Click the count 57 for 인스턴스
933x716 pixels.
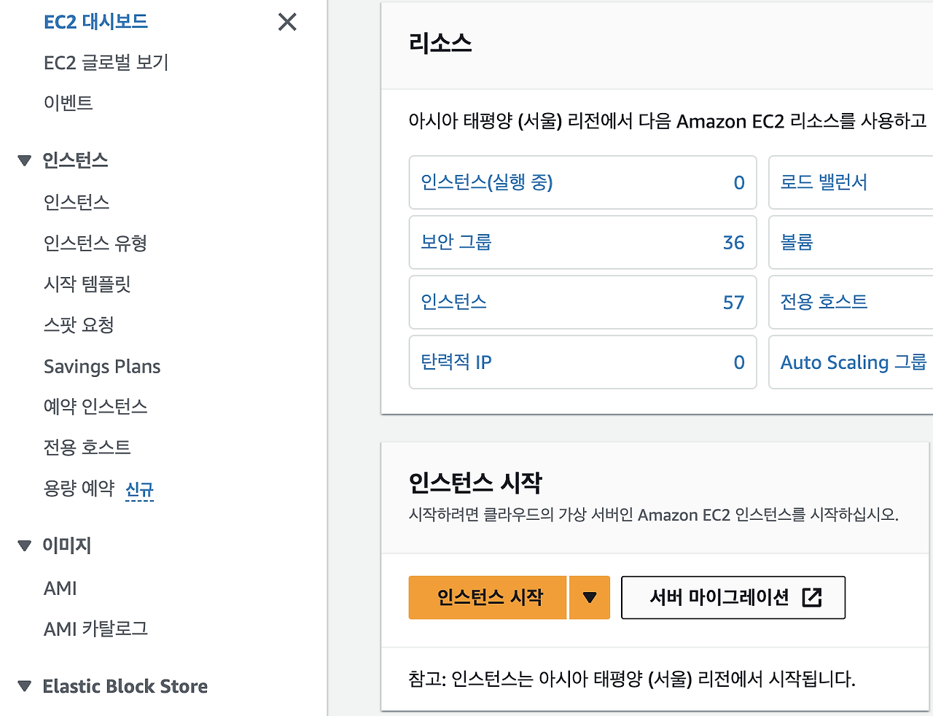733,302
